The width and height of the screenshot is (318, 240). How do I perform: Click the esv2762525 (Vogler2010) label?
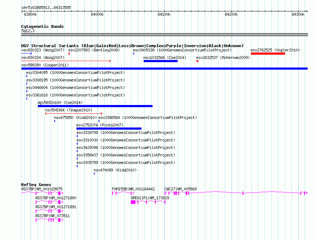coord(275,50)
